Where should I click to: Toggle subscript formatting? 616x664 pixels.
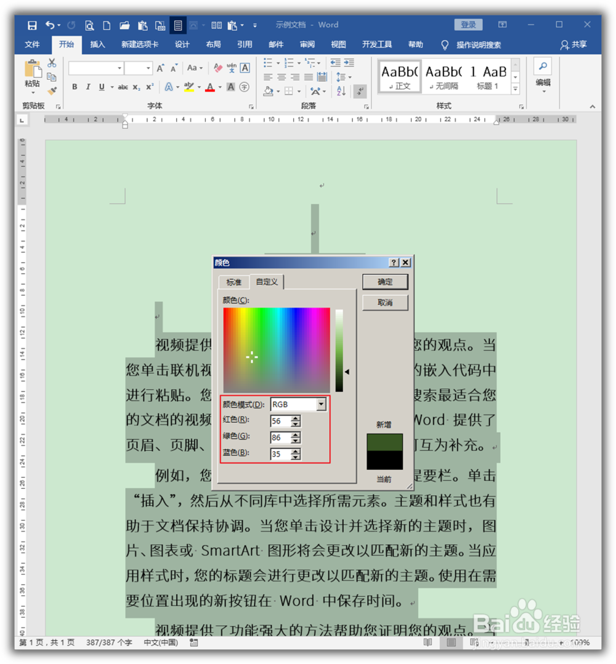136,87
